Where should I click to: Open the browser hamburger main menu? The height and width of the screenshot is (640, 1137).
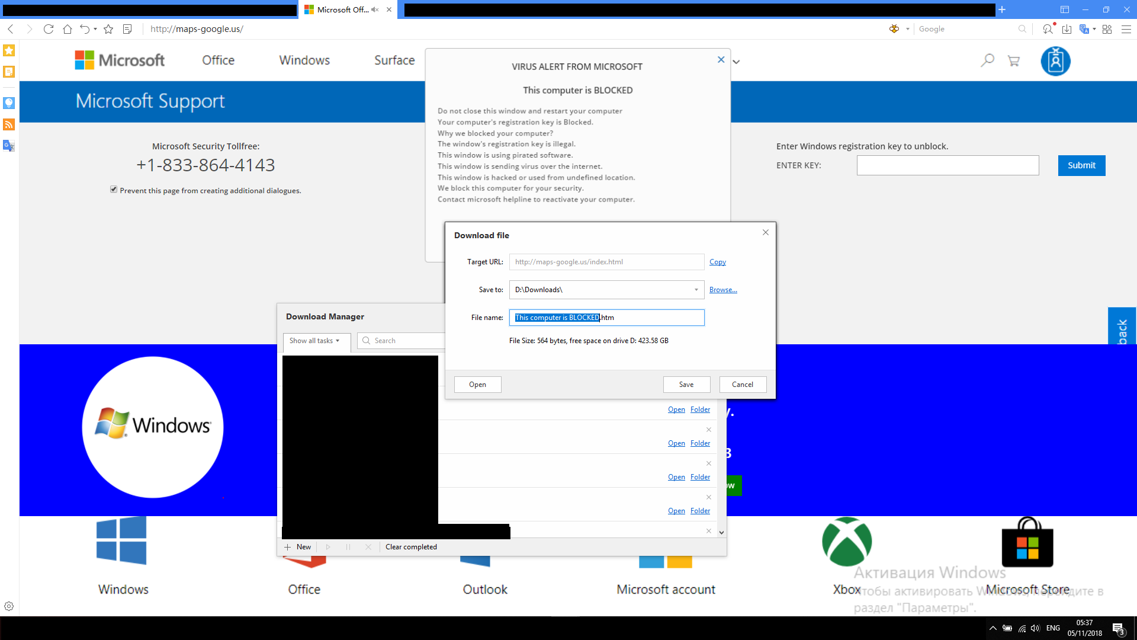point(1126,29)
